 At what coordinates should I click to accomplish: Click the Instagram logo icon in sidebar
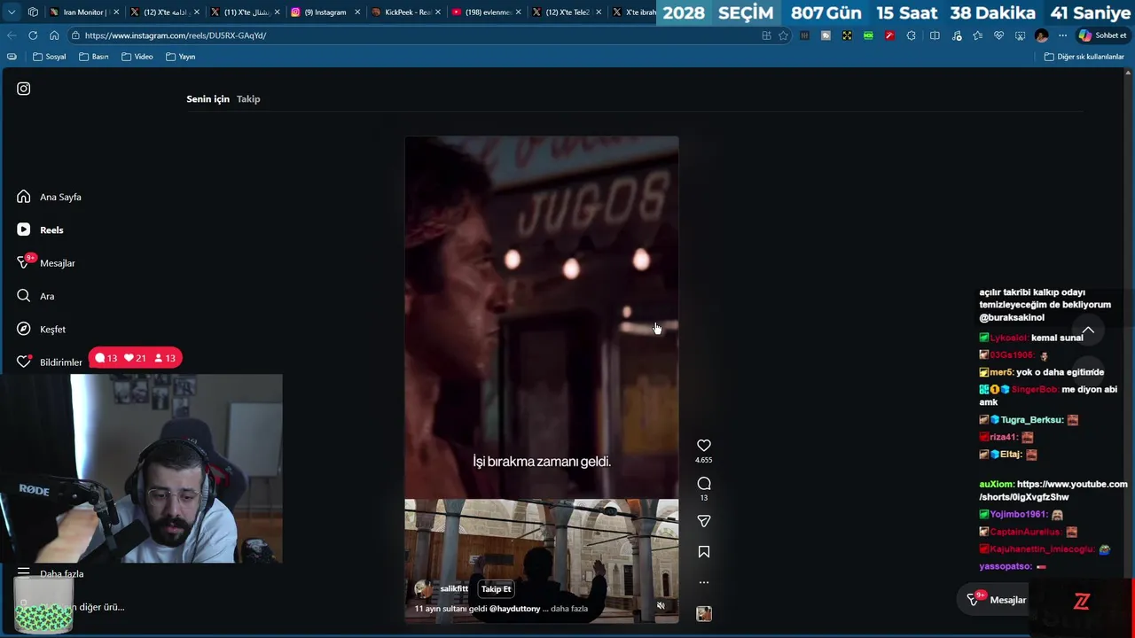coord(24,89)
